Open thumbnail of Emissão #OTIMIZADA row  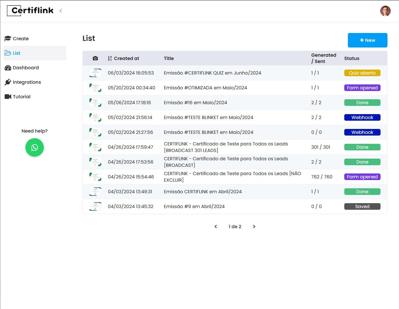coord(95,88)
